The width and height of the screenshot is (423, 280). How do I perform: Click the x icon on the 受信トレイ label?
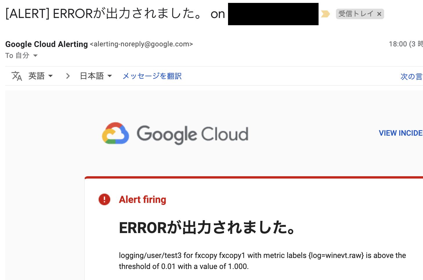tap(379, 14)
